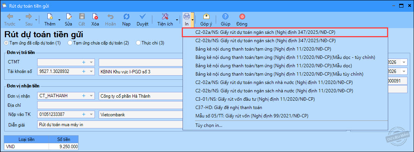Click the Nạp (Reload) refresh icon
Viewport: 414px width, 152px height.
[126, 17]
